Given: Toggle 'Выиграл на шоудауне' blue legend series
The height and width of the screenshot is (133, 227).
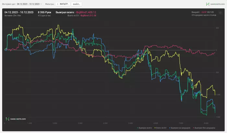Looking at the screenshot, I should [180, 128].
